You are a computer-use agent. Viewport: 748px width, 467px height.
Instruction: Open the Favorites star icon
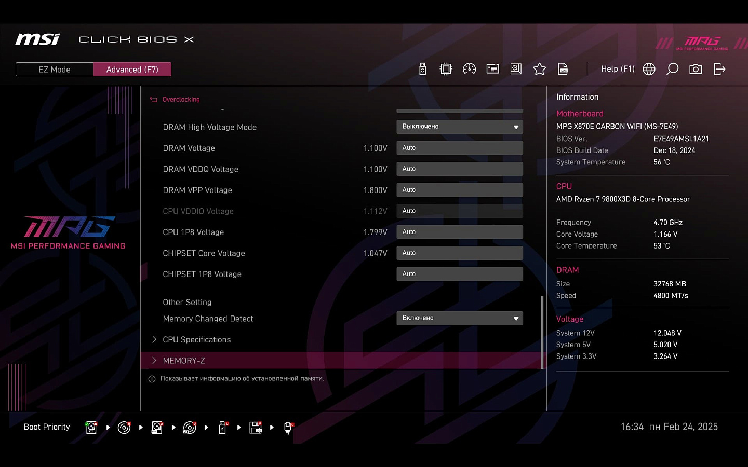pyautogui.click(x=539, y=69)
